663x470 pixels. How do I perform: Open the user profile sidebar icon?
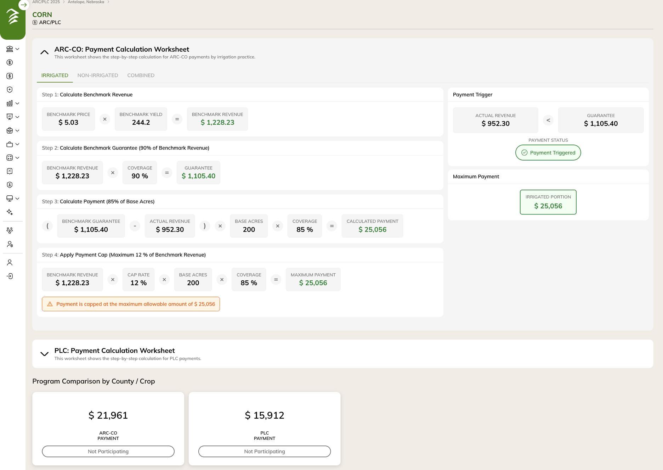click(x=10, y=263)
